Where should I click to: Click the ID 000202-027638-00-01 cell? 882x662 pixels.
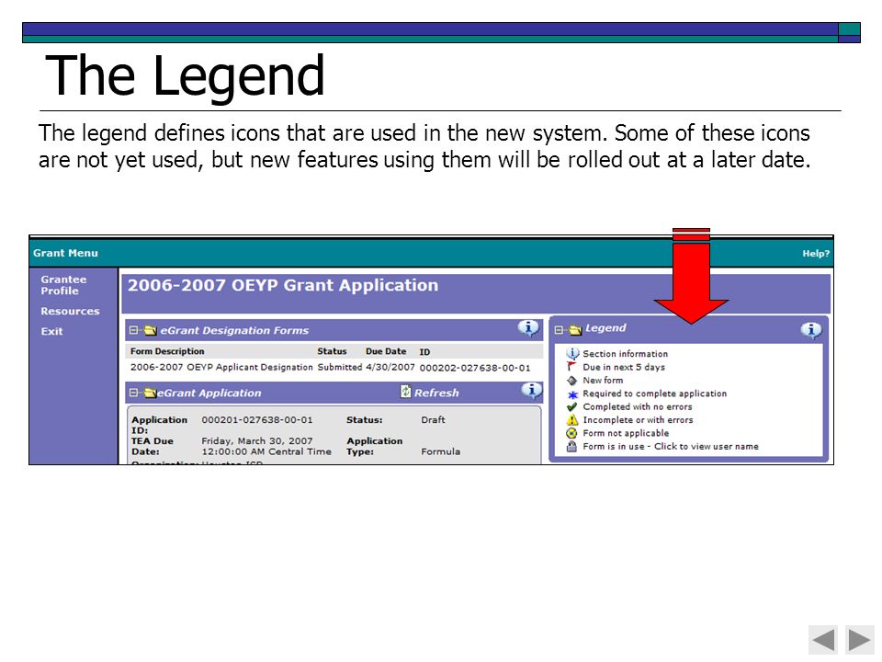(x=475, y=368)
